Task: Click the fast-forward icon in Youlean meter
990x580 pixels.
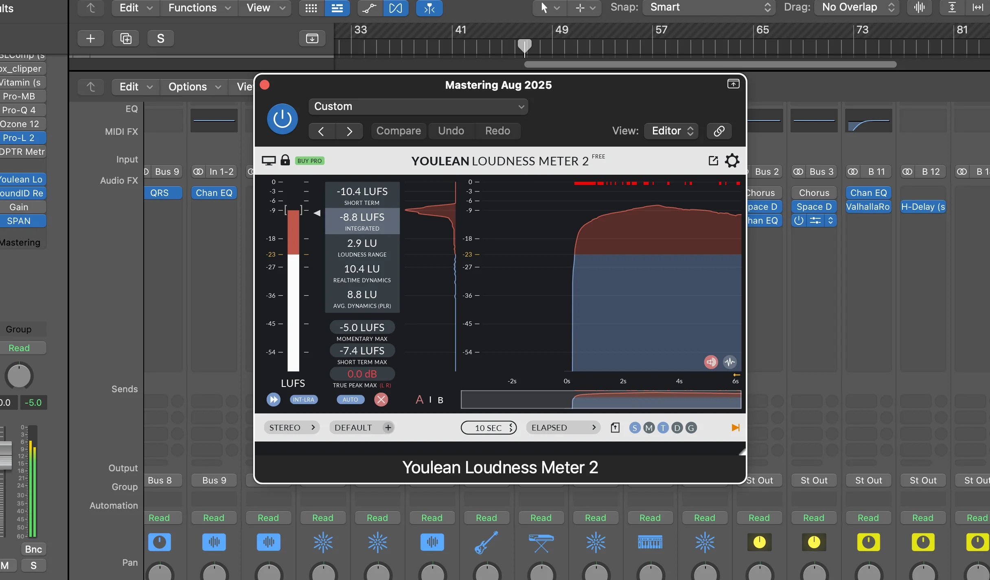Action: pyautogui.click(x=273, y=399)
